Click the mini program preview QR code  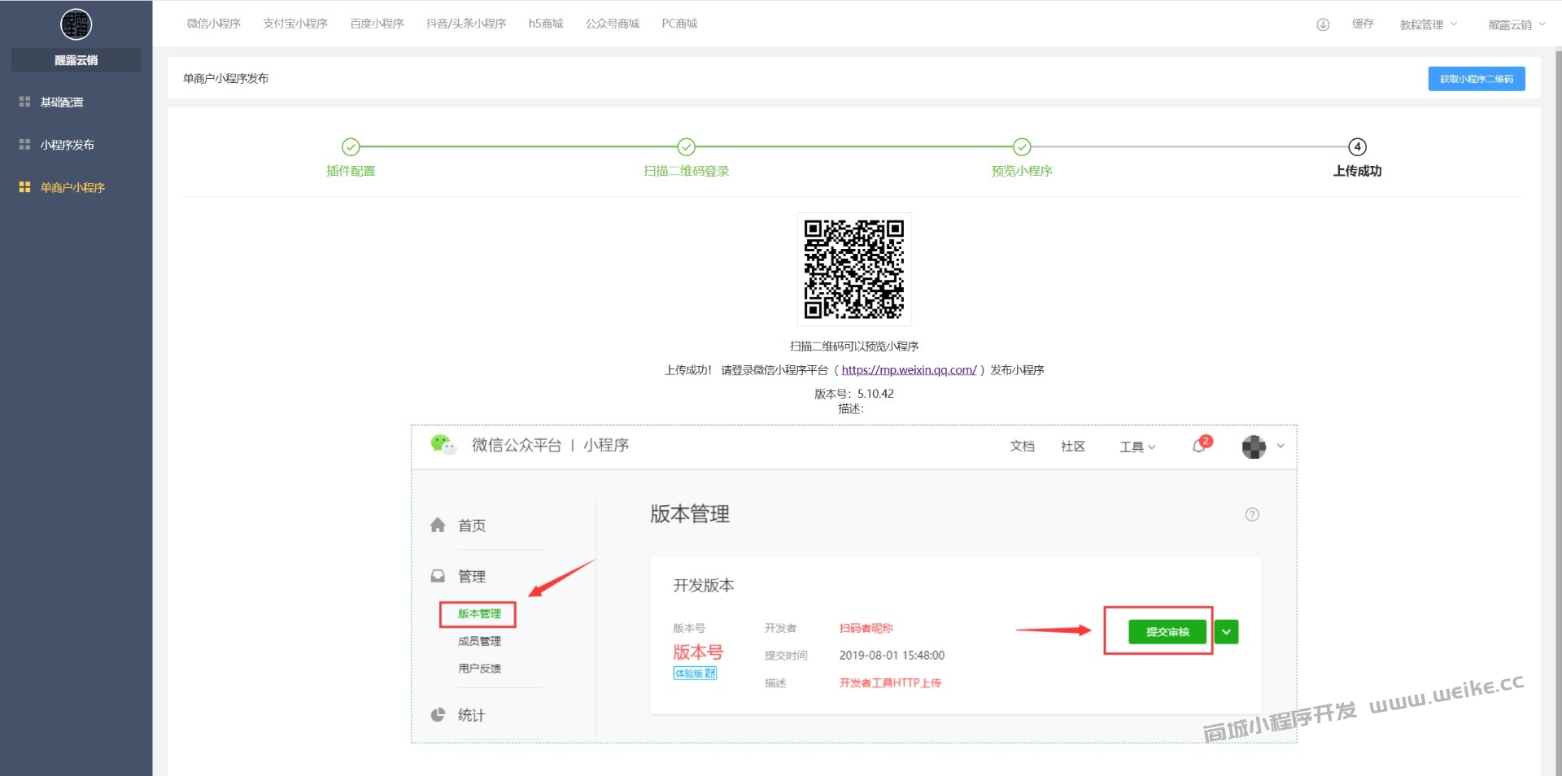point(854,269)
